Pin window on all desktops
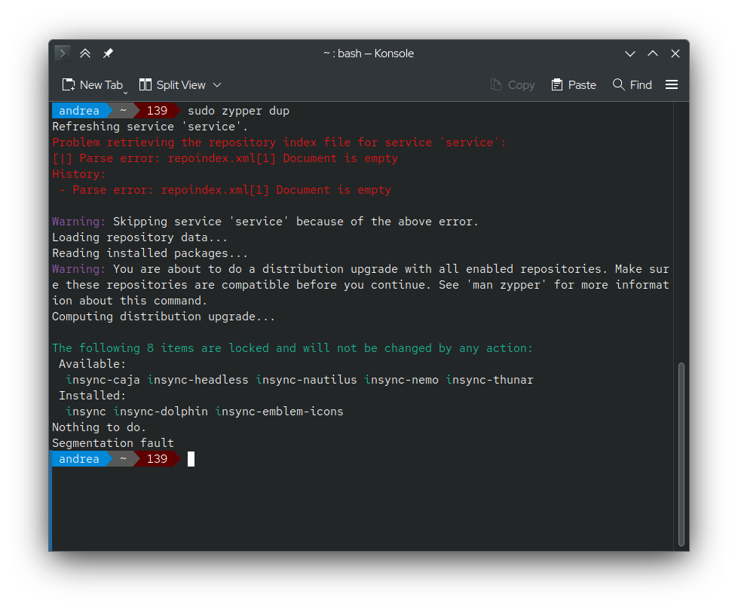This screenshot has width=738, height=609. pyautogui.click(x=108, y=54)
